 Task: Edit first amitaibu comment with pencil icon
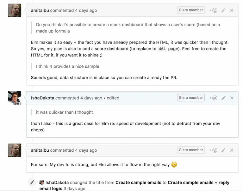pos(223,10)
